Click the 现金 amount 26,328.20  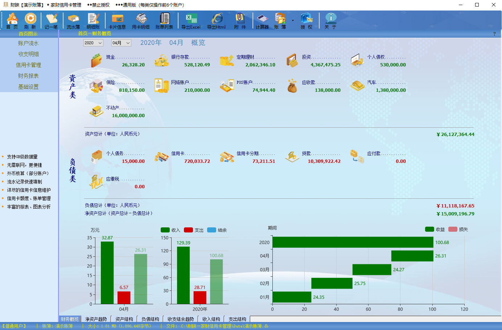click(x=133, y=65)
